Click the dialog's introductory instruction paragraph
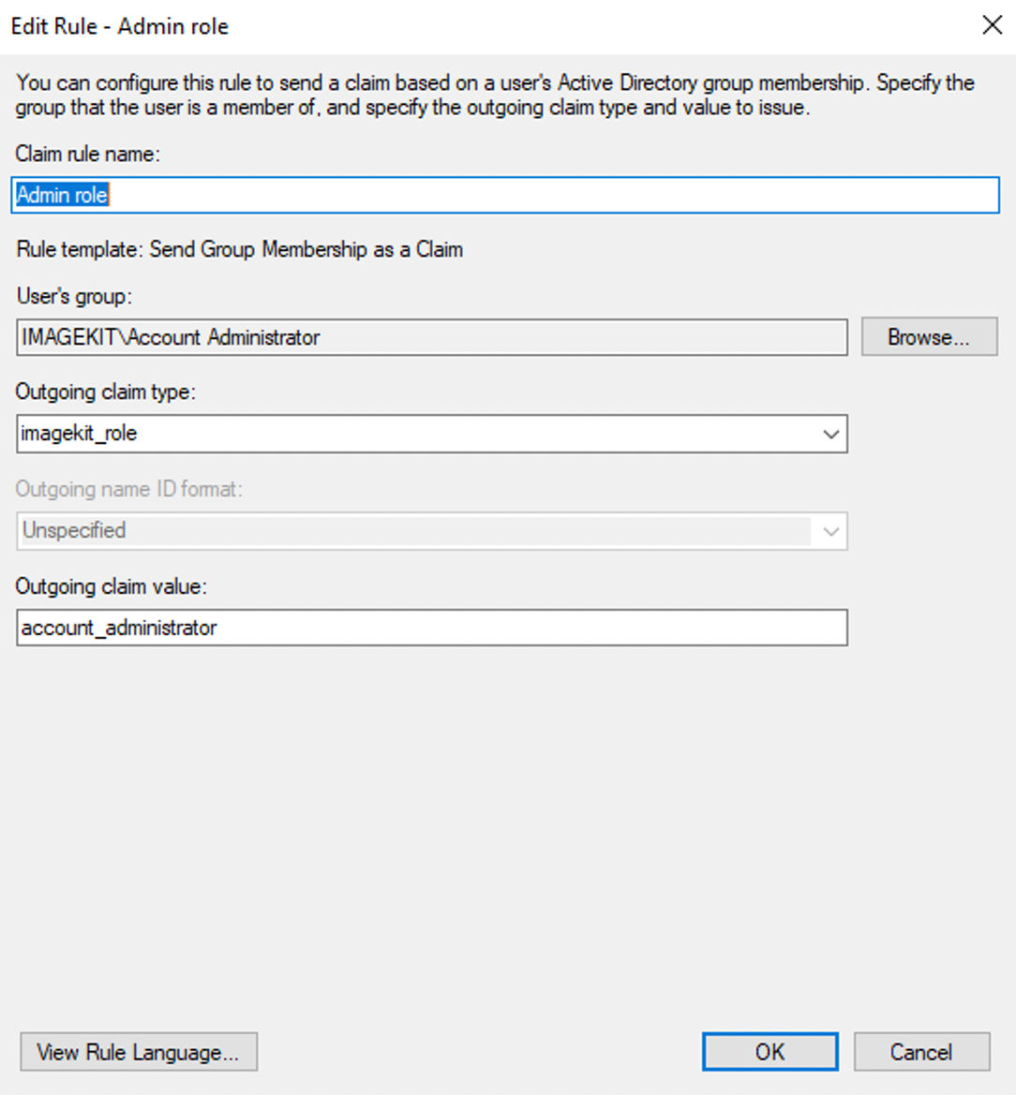Image resolution: width=1016 pixels, height=1095 pixels. tap(495, 95)
